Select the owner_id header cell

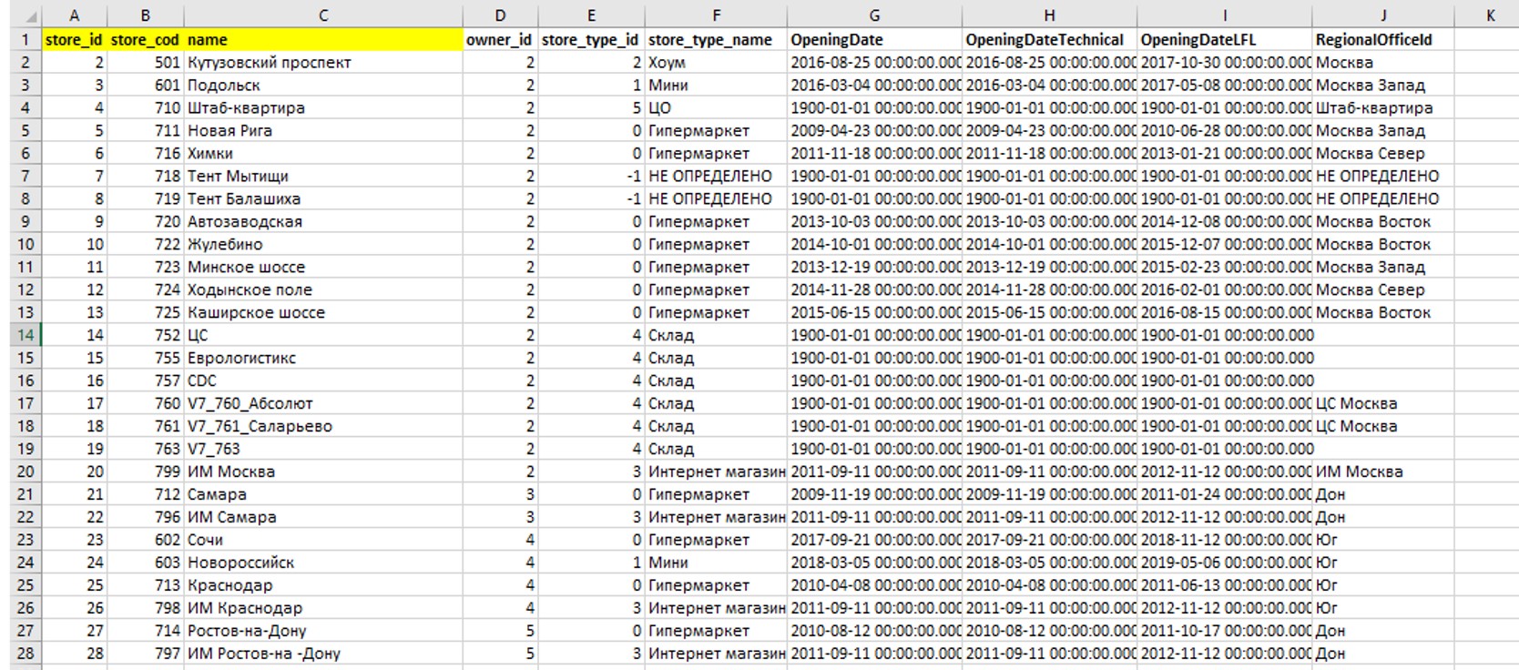[x=499, y=40]
